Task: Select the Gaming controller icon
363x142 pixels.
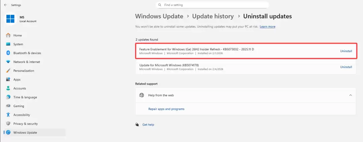Action: point(8,106)
